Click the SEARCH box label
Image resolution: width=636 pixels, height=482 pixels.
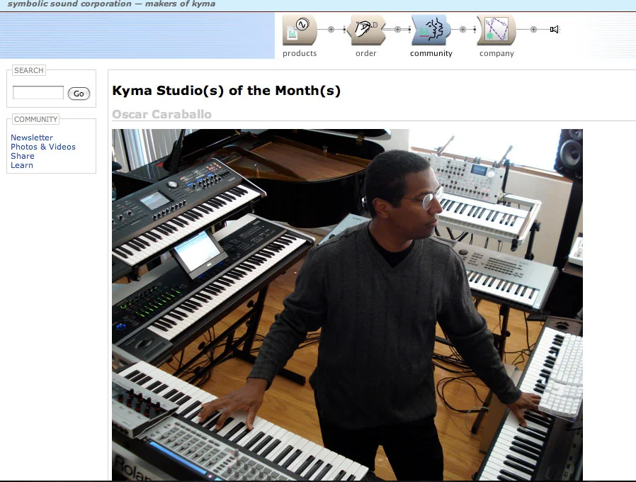(x=29, y=70)
